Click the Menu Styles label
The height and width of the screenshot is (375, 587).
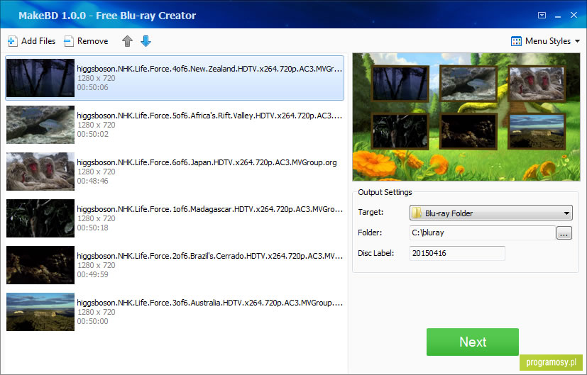(548, 41)
